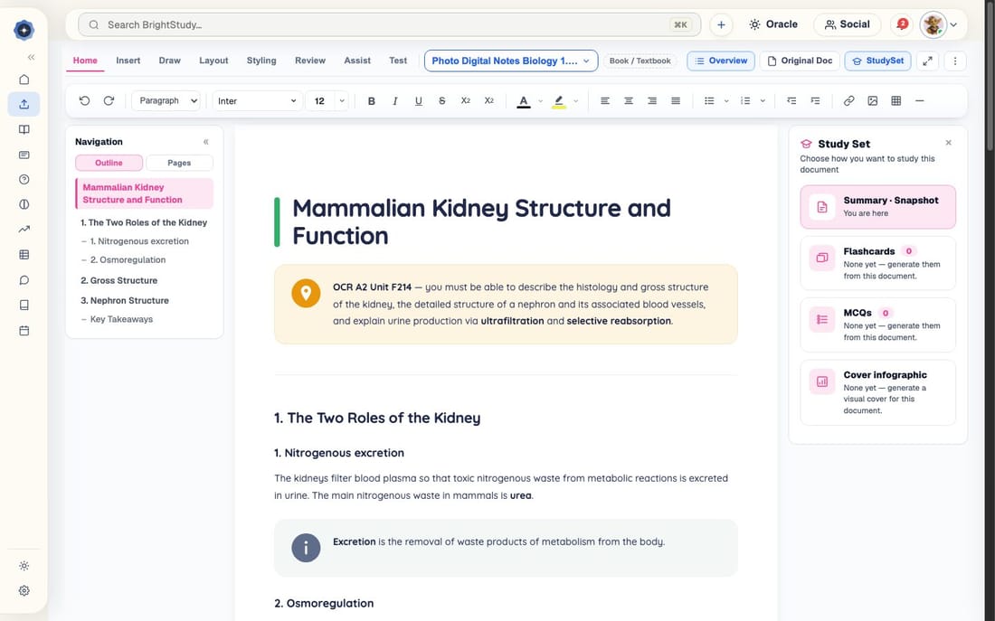Justify text alignment
This screenshot has width=995, height=621.
(676, 101)
